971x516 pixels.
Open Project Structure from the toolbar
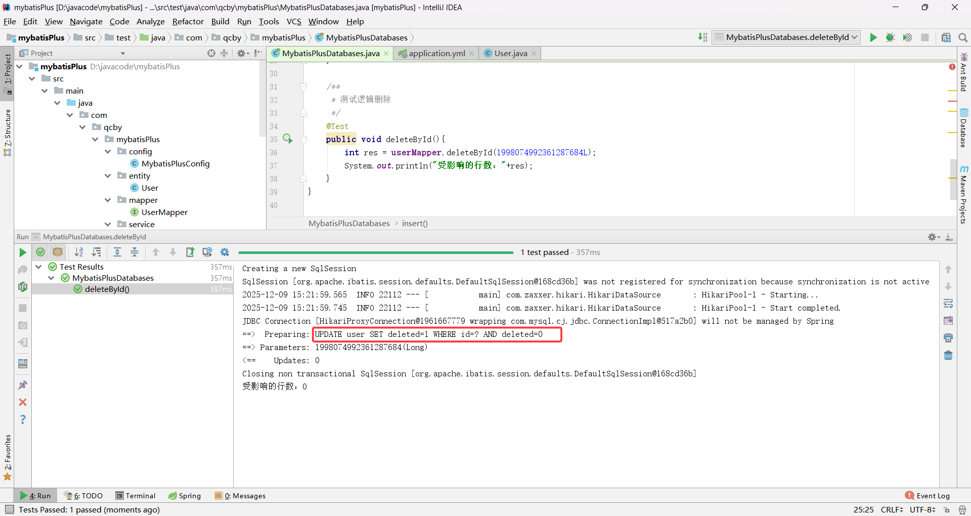pos(946,37)
